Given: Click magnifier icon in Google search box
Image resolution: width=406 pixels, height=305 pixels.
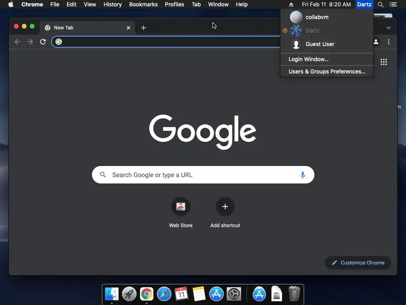Looking at the screenshot, I should [x=103, y=175].
